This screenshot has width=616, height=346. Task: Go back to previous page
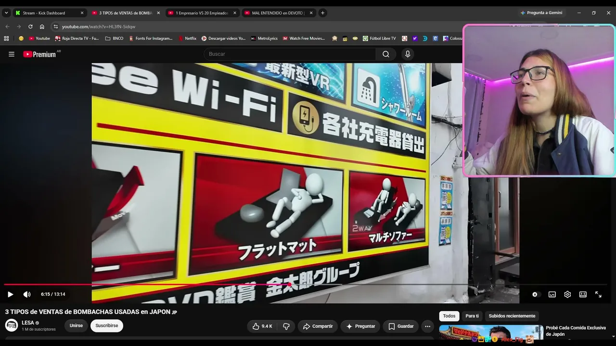pos(7,27)
